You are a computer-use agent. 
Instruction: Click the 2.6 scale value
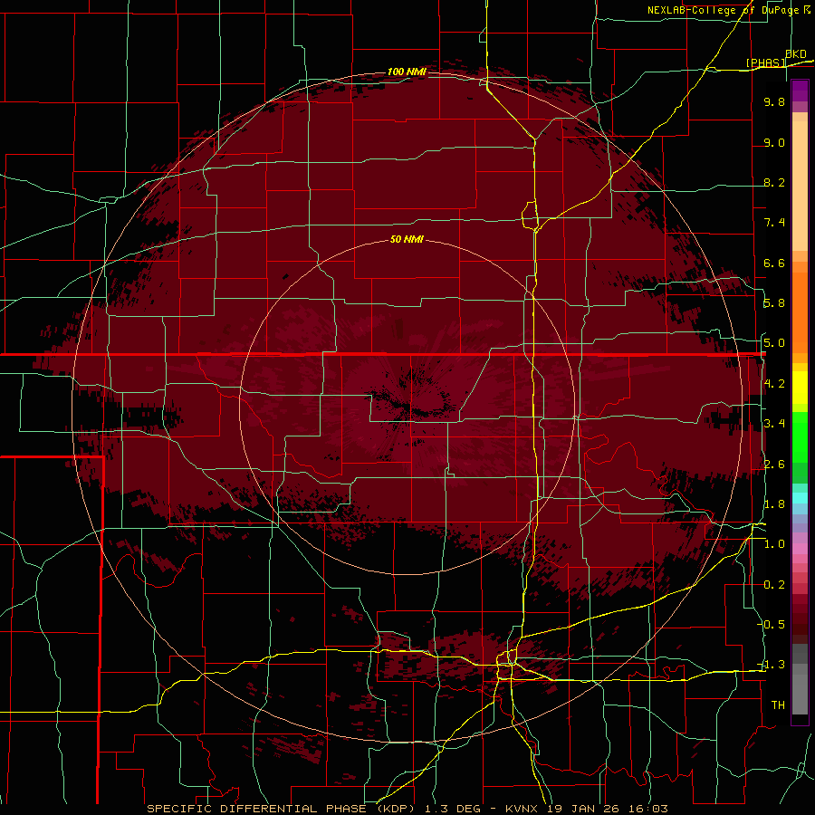(774, 465)
